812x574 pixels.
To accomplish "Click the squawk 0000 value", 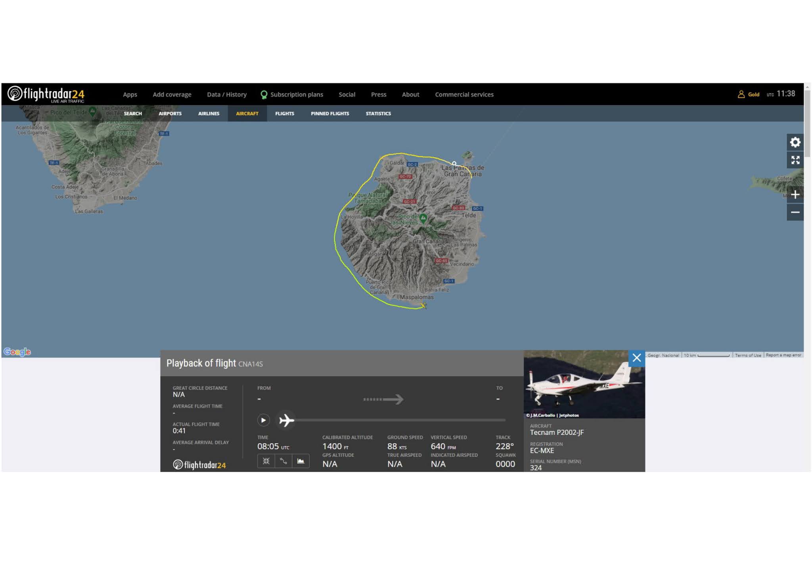I will click(x=505, y=464).
